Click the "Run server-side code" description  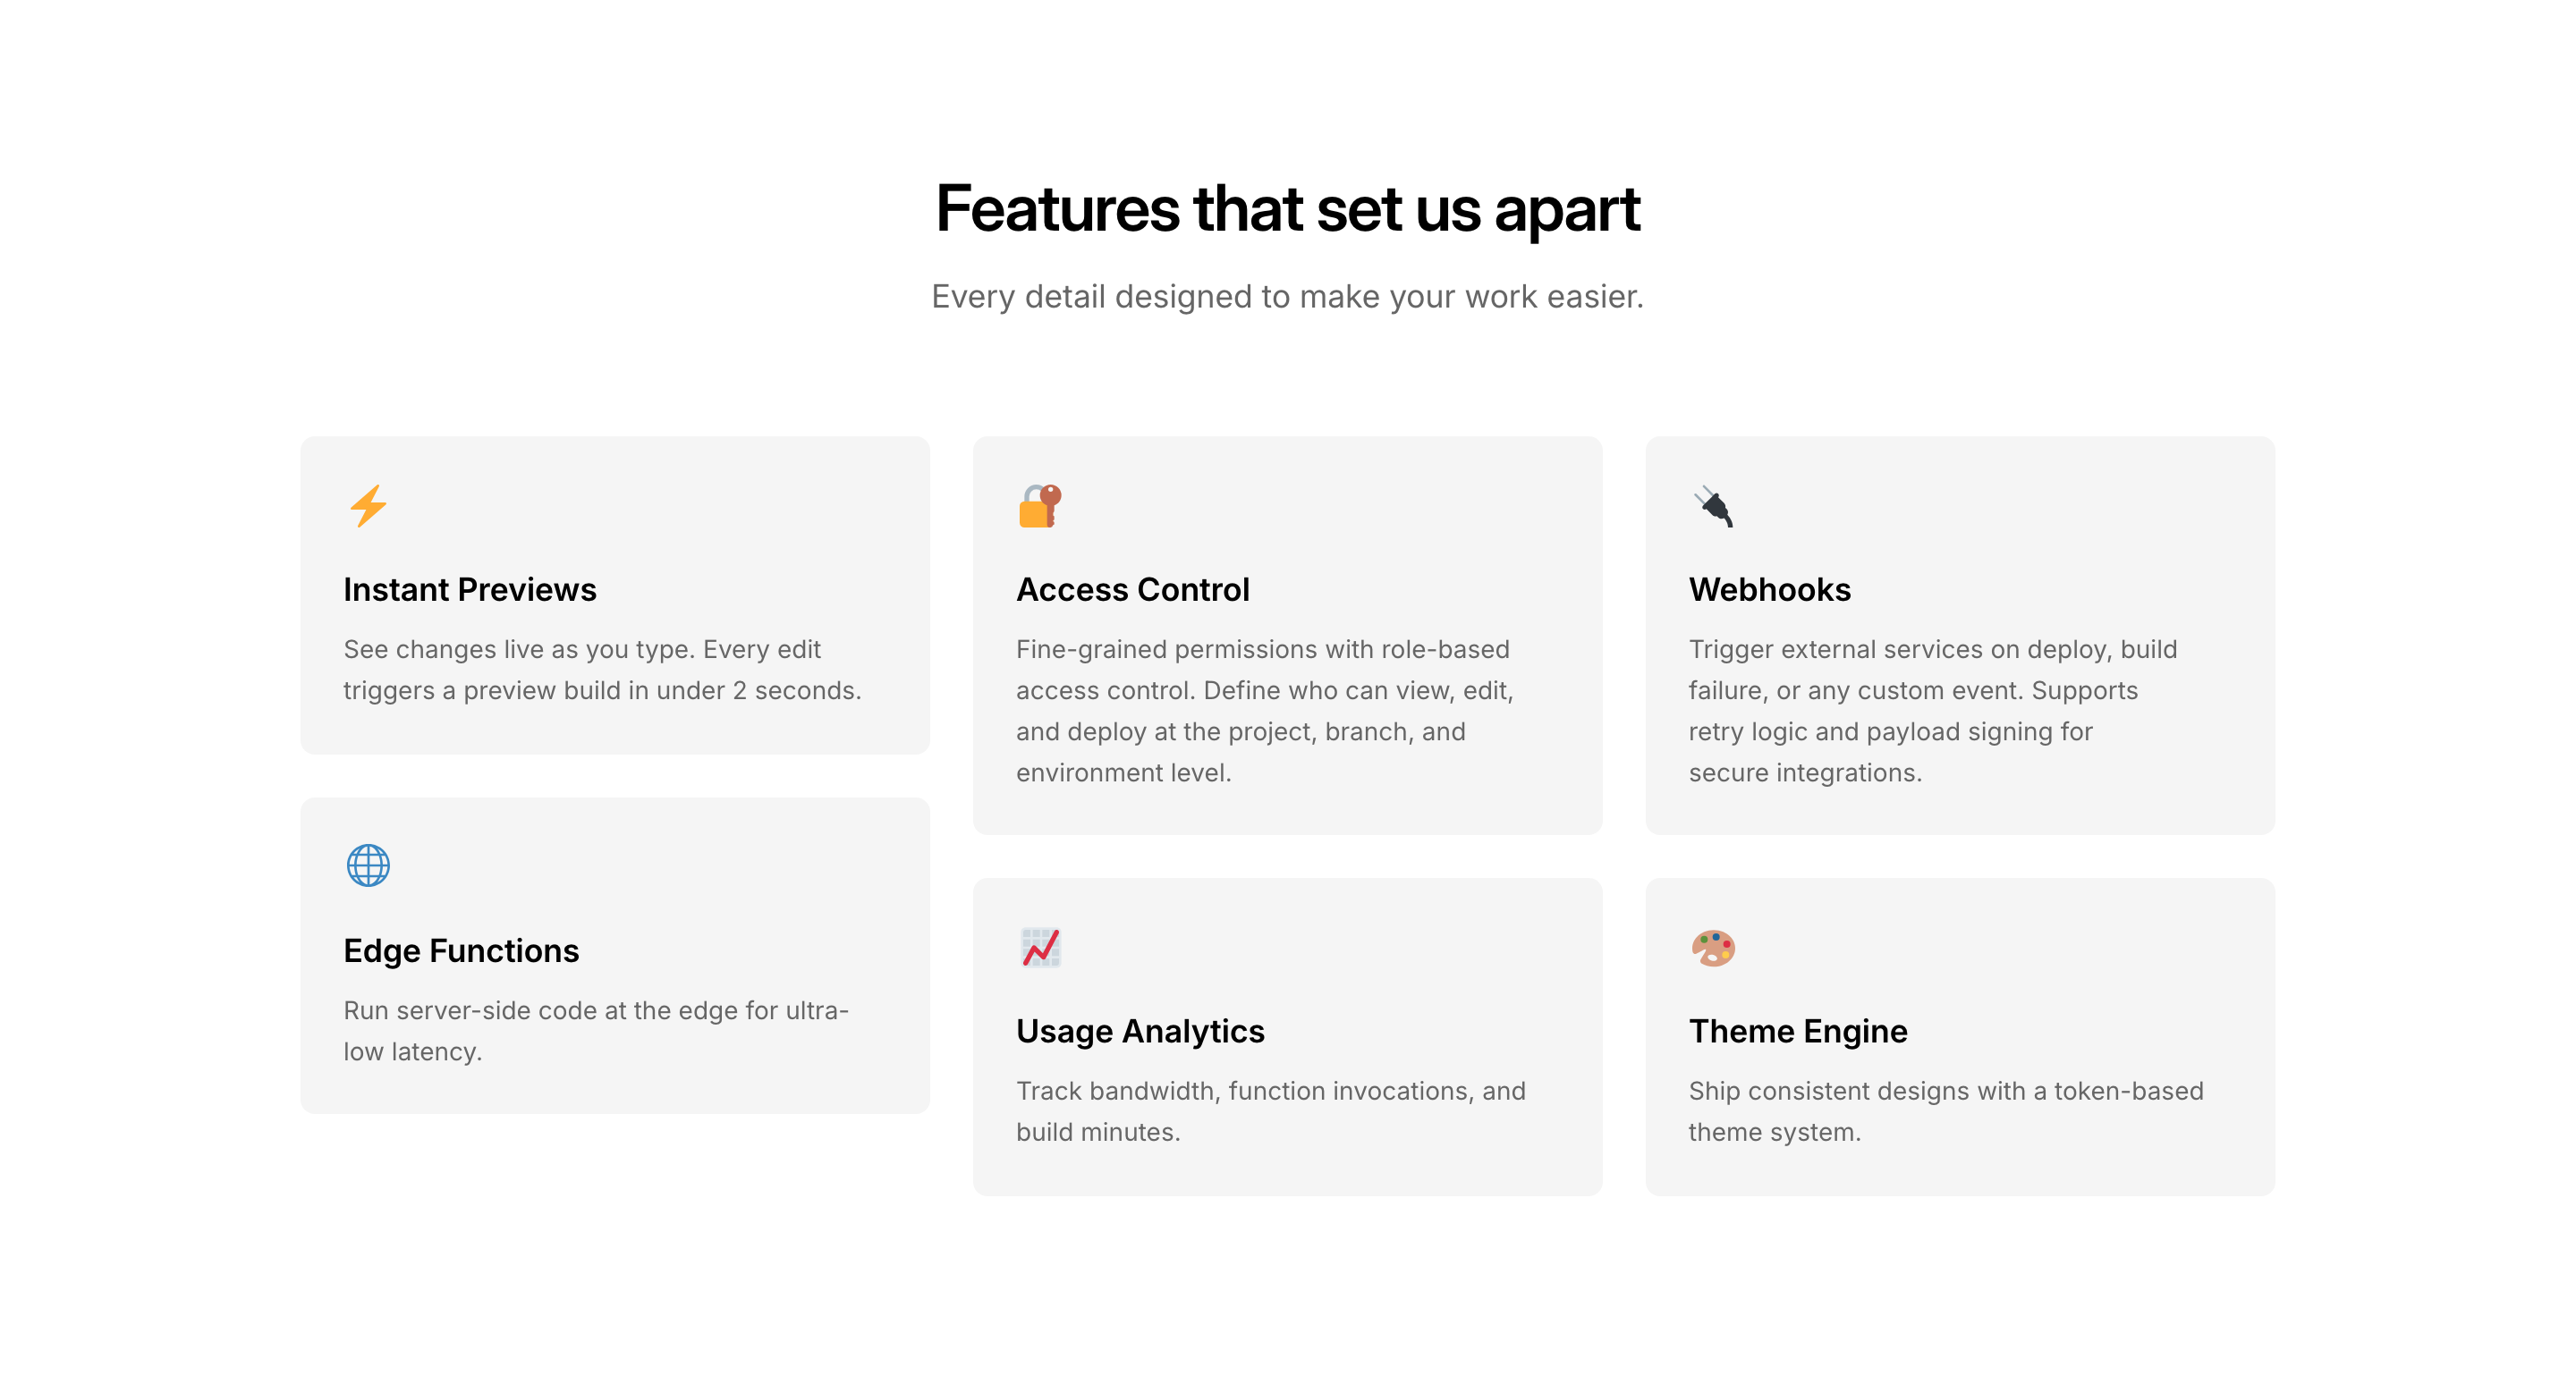click(596, 1030)
